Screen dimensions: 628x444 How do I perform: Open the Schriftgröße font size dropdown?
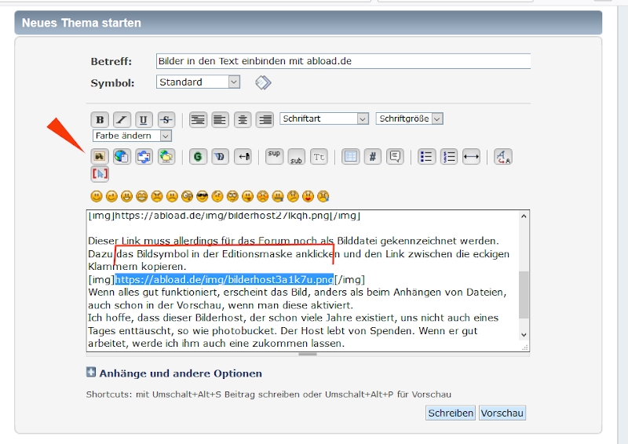[409, 118]
